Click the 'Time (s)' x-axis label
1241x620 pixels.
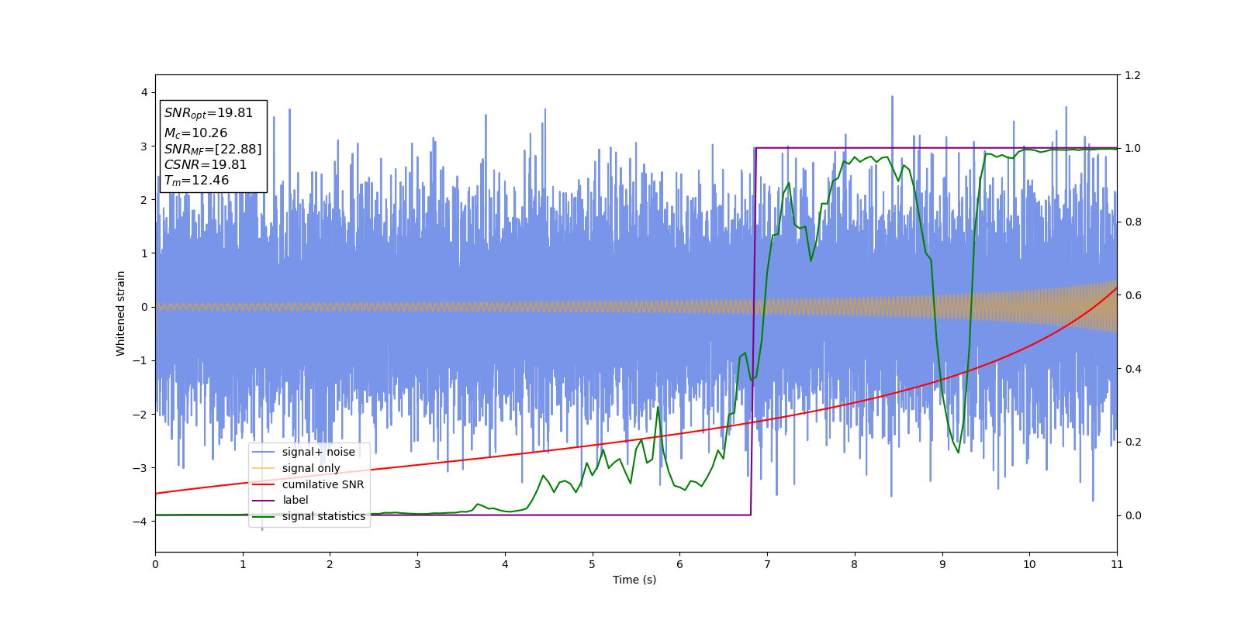point(634,580)
